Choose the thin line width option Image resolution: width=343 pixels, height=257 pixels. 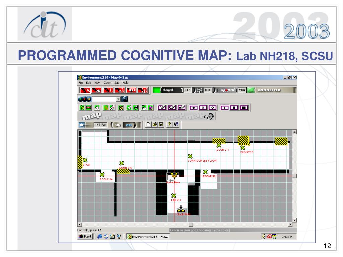coord(224,108)
